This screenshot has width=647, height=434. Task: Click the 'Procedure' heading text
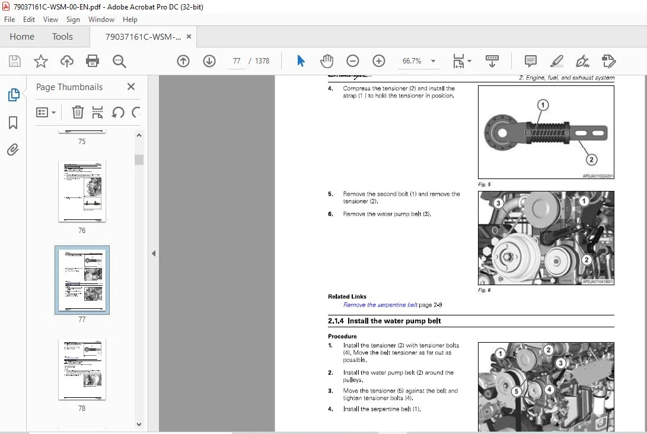click(x=342, y=336)
